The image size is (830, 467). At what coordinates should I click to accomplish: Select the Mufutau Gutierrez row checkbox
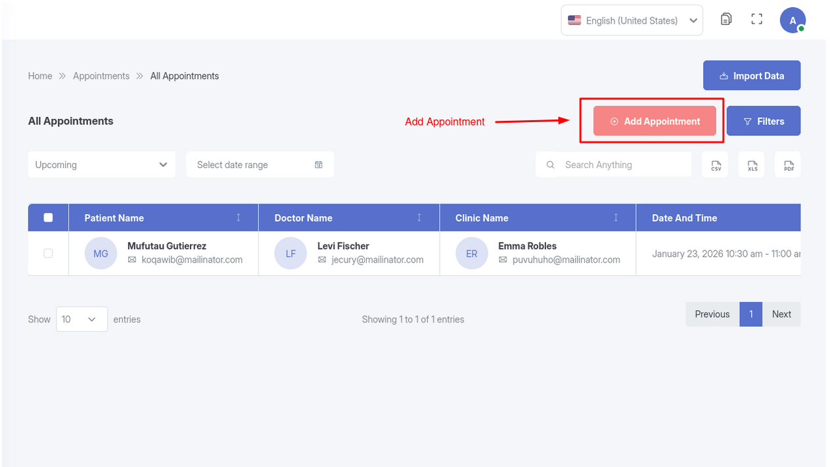(x=48, y=253)
